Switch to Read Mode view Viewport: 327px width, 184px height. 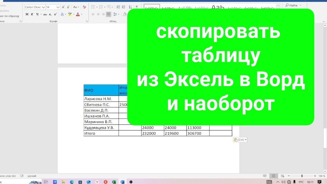click(x=265, y=176)
